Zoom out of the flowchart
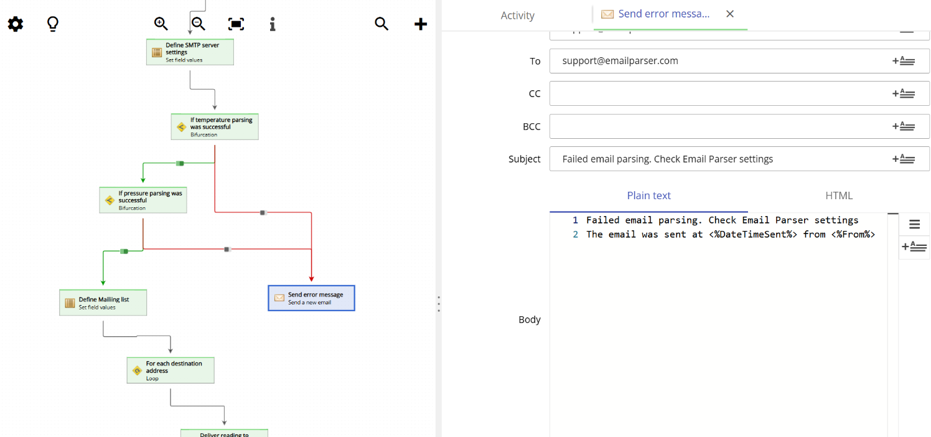Screen dimensions: 931x437 [197, 24]
